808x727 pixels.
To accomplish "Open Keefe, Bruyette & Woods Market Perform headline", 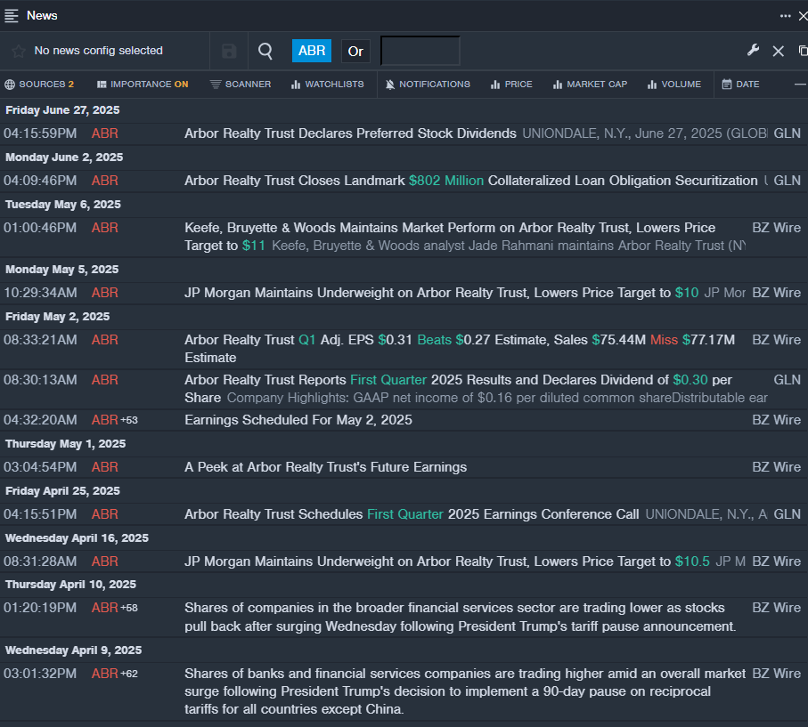I will pos(450,237).
